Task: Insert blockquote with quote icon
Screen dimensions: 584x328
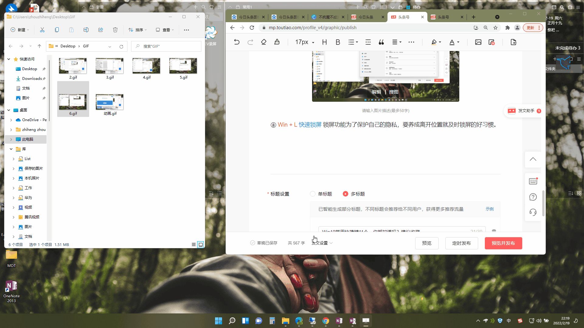Action: [381, 42]
